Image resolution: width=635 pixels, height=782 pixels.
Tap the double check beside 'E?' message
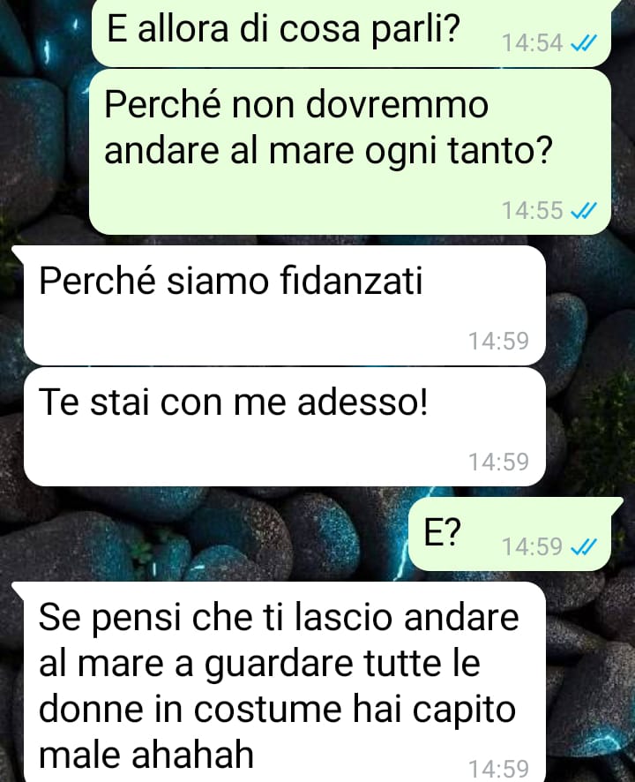(583, 547)
